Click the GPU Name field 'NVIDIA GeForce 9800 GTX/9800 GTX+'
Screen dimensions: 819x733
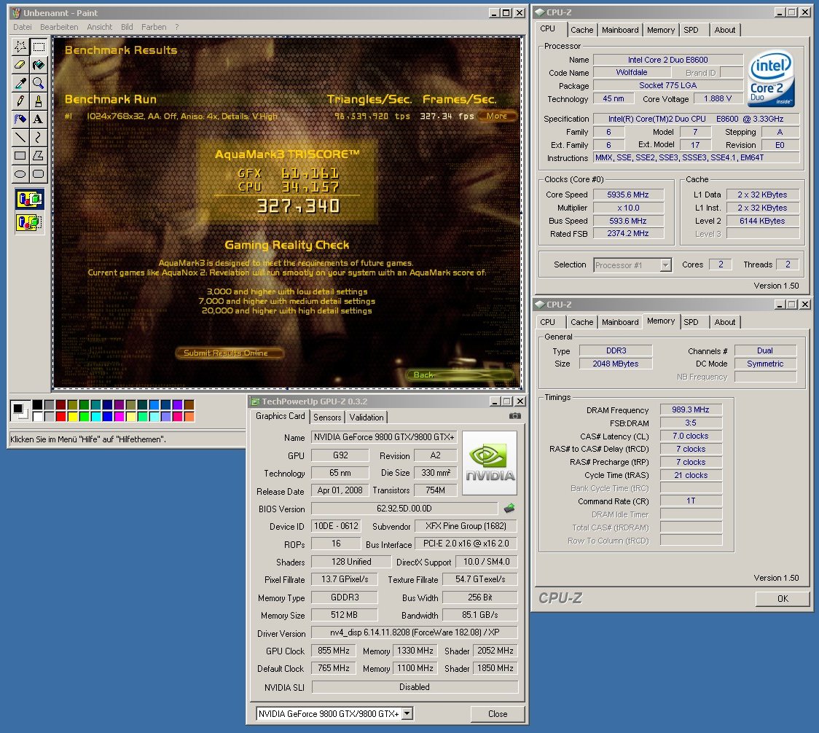tap(384, 437)
